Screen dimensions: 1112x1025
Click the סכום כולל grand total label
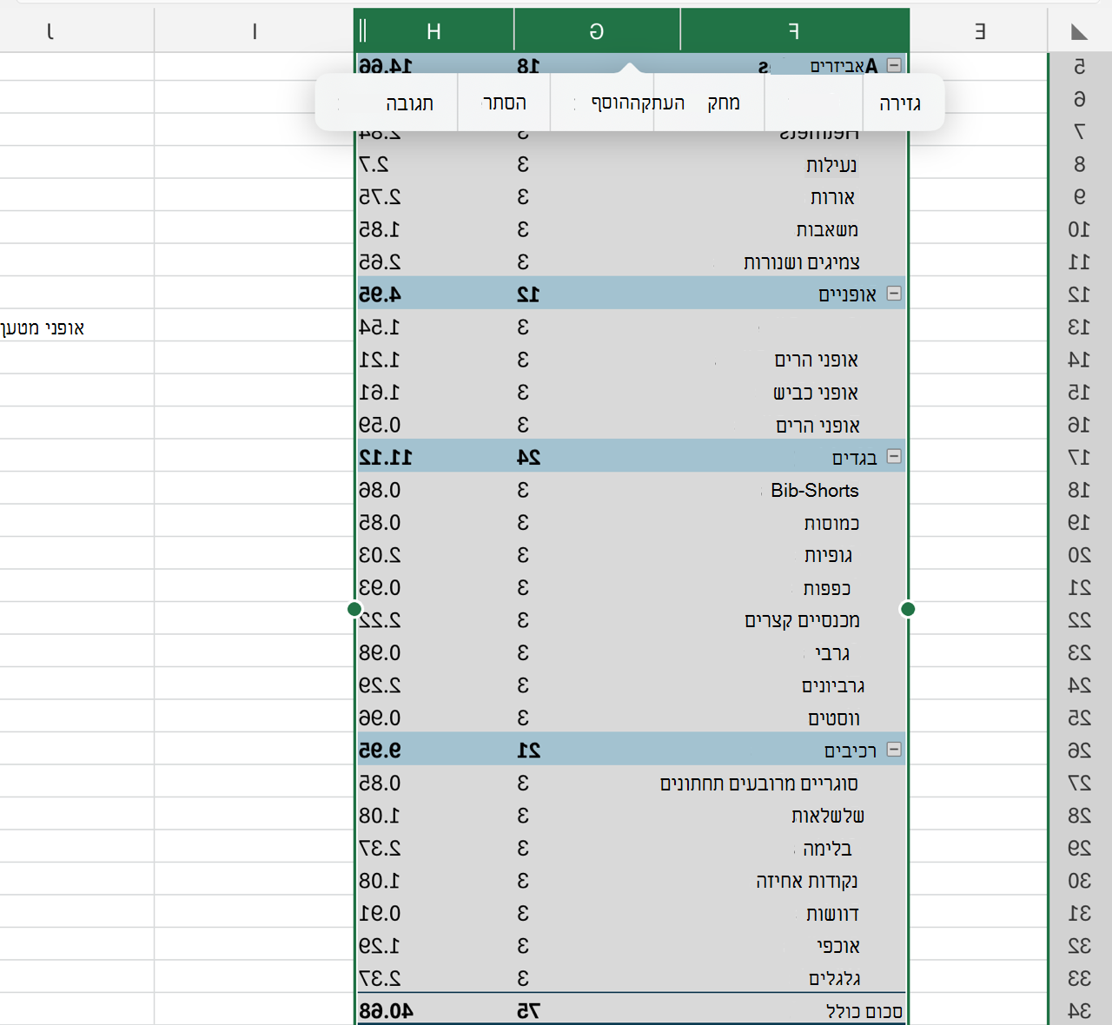pos(864,1011)
